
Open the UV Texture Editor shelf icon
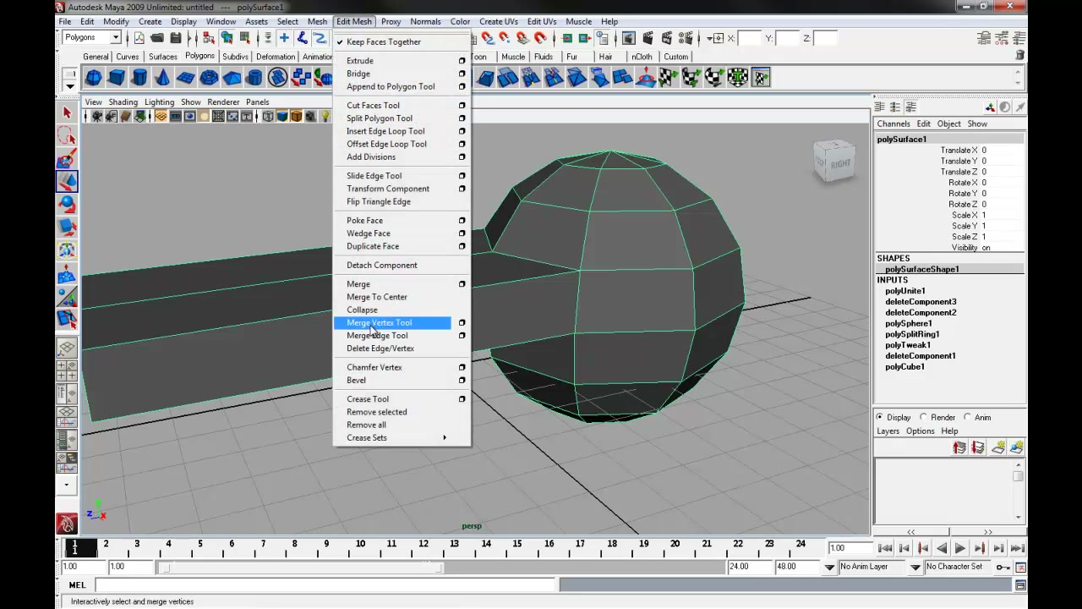pos(761,78)
